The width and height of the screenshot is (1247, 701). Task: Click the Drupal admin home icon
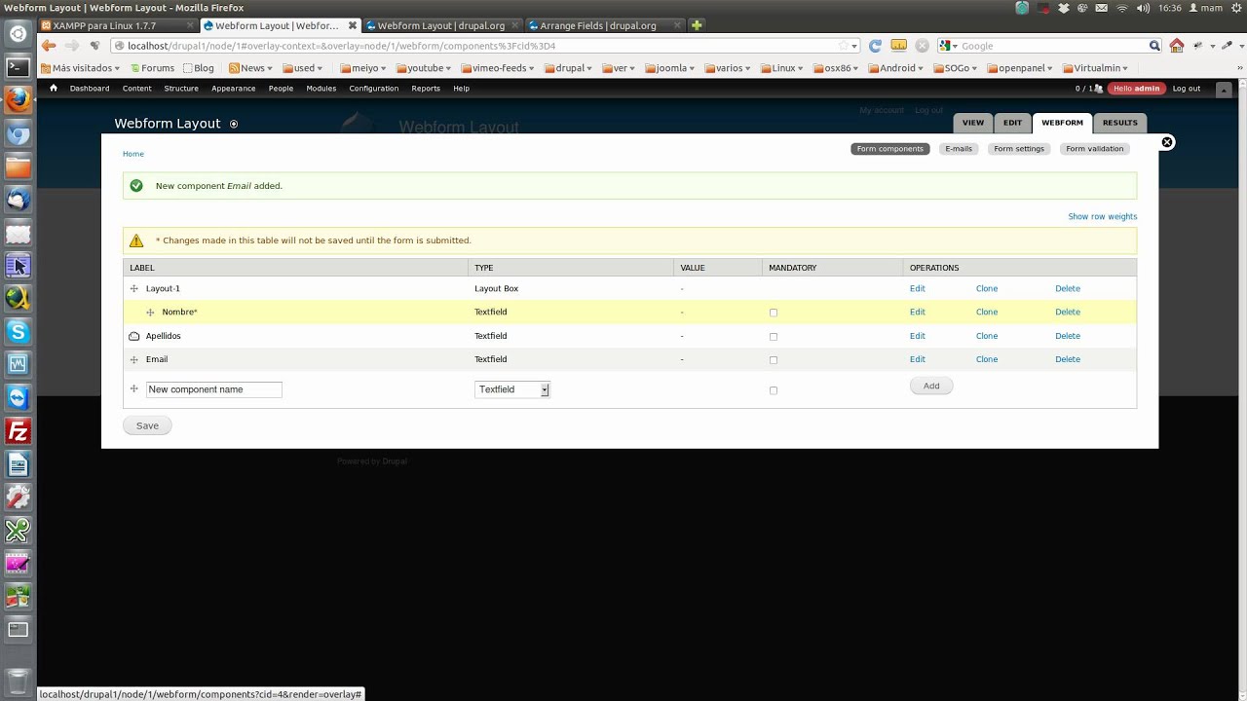click(54, 88)
